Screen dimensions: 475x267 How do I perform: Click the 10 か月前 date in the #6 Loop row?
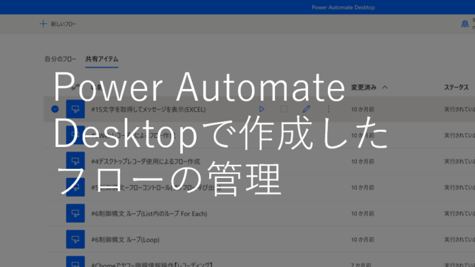(x=363, y=239)
